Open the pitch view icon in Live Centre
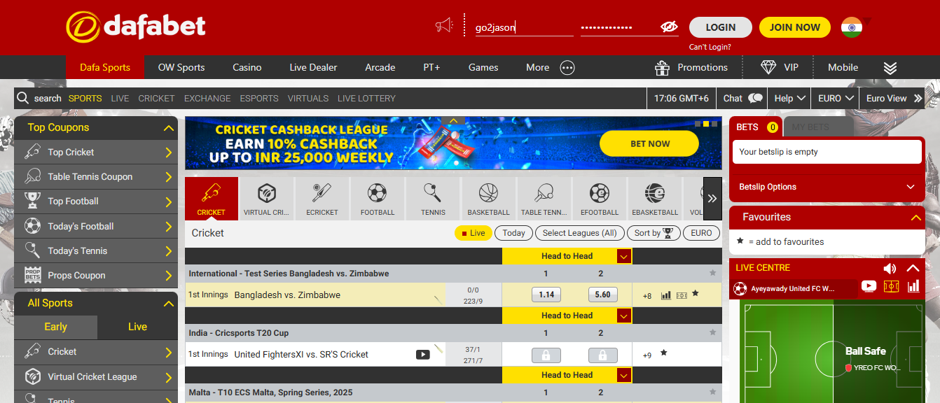 point(891,285)
